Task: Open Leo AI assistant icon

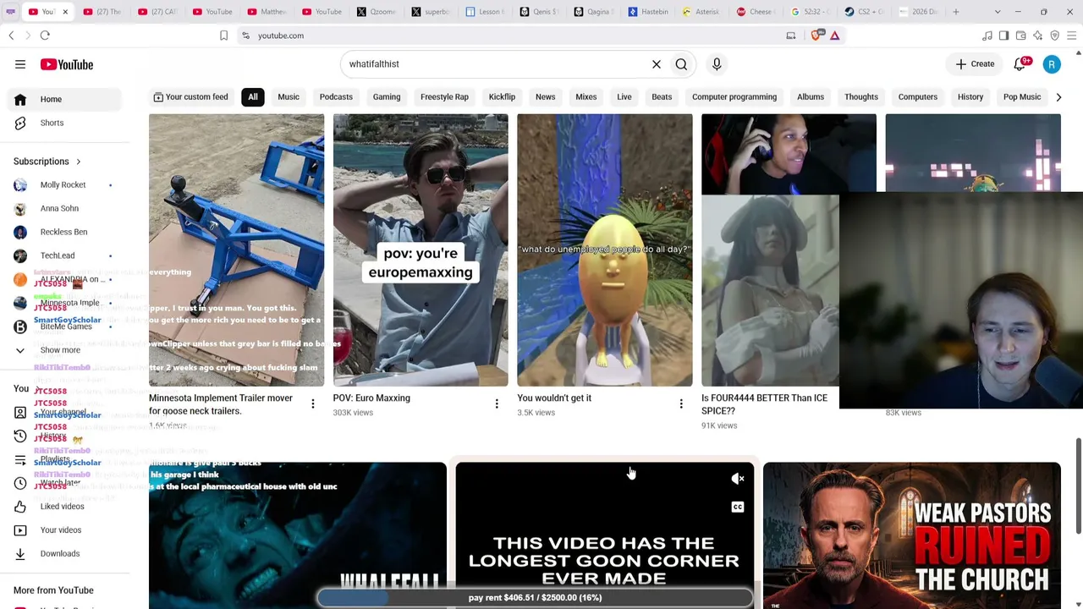Action: (1038, 36)
